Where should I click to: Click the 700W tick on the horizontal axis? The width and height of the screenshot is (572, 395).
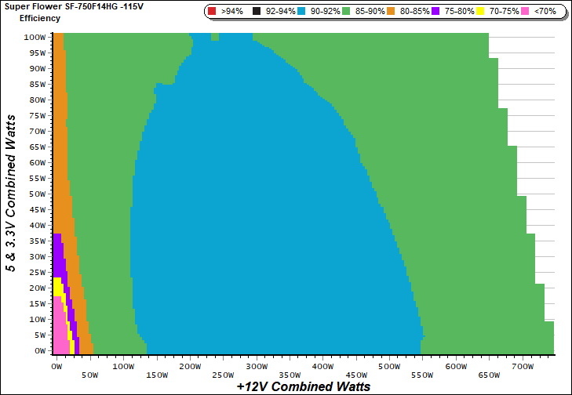(x=522, y=366)
